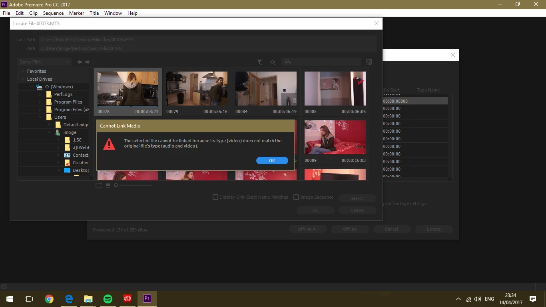Collapse the Desktop folder
Image resolution: width=546 pixels, height=307 pixels.
pos(59,170)
